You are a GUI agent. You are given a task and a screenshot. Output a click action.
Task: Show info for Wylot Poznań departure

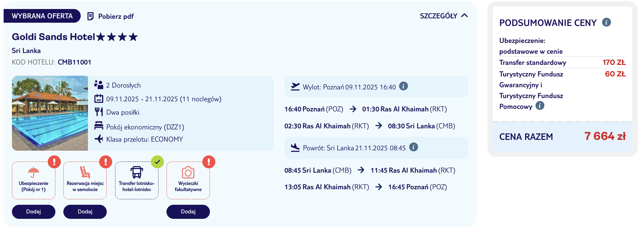tap(404, 86)
